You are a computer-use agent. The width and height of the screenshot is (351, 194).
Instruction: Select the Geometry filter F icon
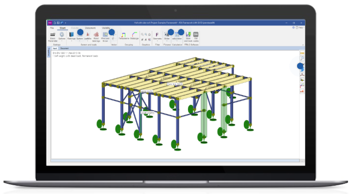[x=157, y=34]
